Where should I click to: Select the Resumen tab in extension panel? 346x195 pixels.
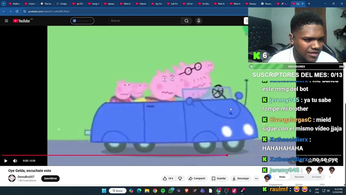pos(299,177)
